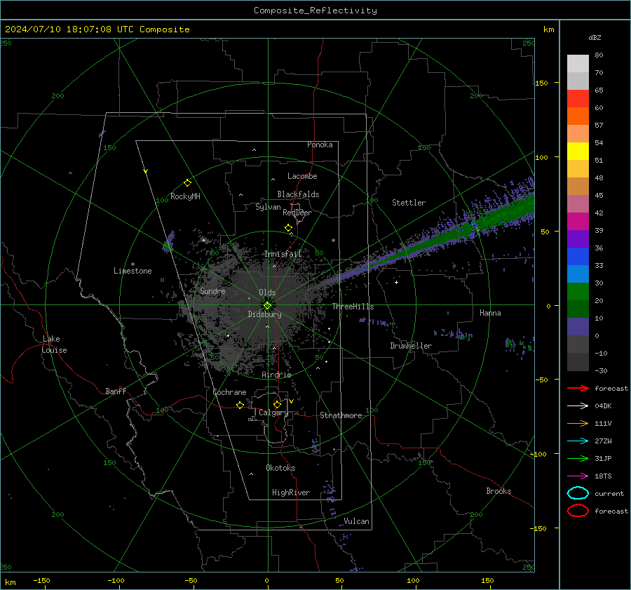
Task: Click the Blackfalds label
Action: tap(298, 194)
